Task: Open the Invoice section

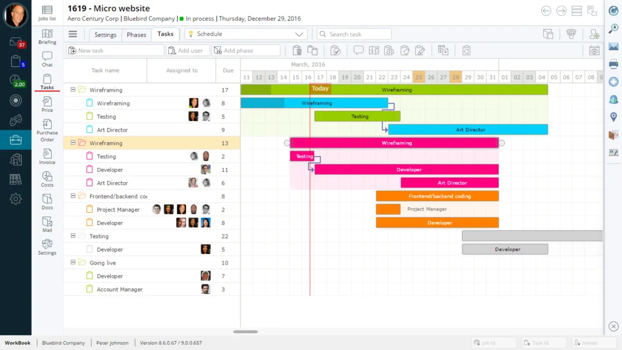Action: click(x=47, y=157)
